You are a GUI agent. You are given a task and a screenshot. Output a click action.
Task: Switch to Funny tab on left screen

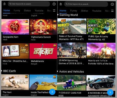[x=17, y=10]
